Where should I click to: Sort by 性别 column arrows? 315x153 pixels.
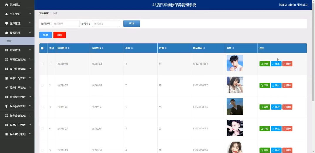pos(166,48)
